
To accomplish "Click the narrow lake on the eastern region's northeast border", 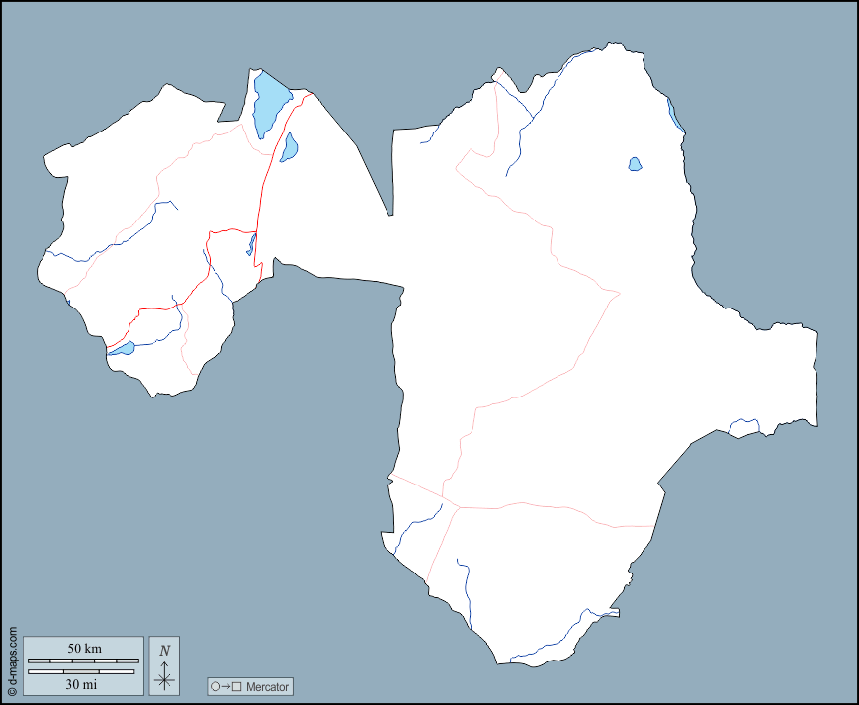I will 675,116.
